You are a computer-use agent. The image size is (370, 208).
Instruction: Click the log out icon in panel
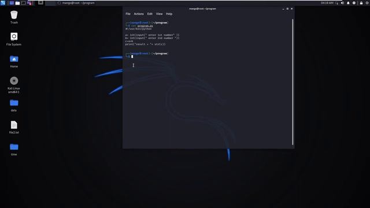[367, 3]
